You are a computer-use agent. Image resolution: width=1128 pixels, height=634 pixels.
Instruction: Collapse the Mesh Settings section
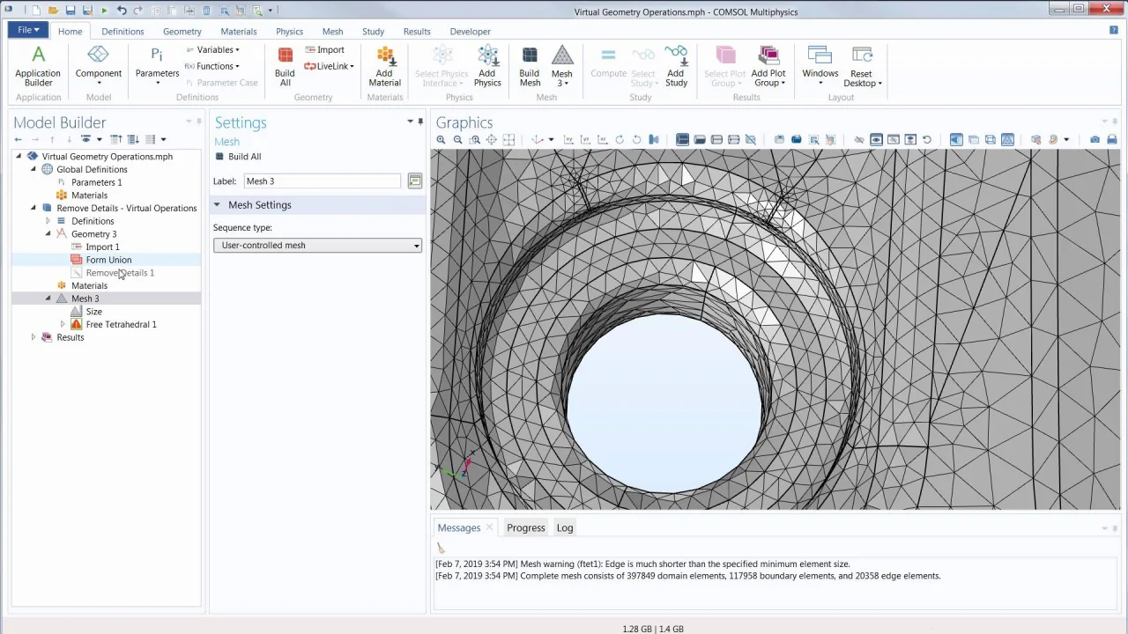pos(217,205)
